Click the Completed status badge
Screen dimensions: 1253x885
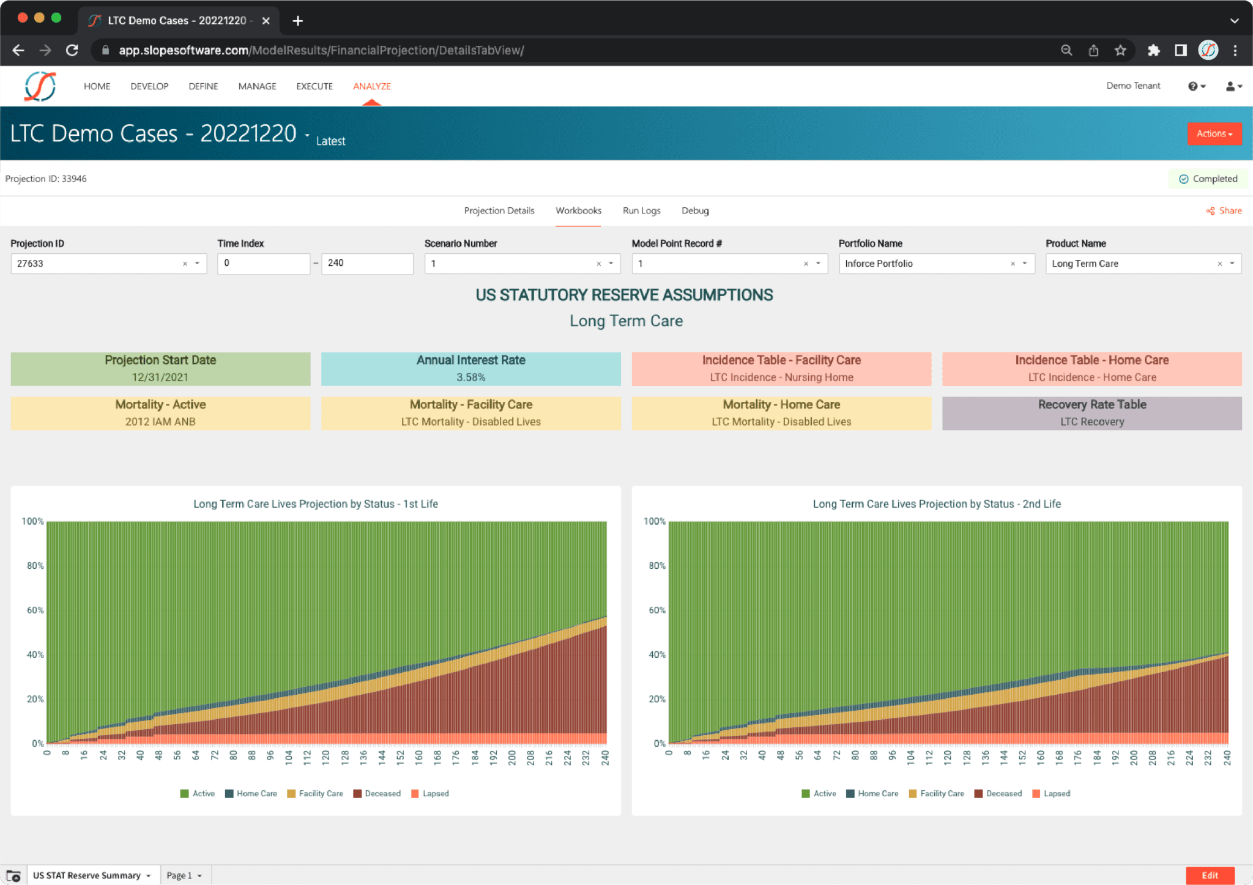(1208, 178)
